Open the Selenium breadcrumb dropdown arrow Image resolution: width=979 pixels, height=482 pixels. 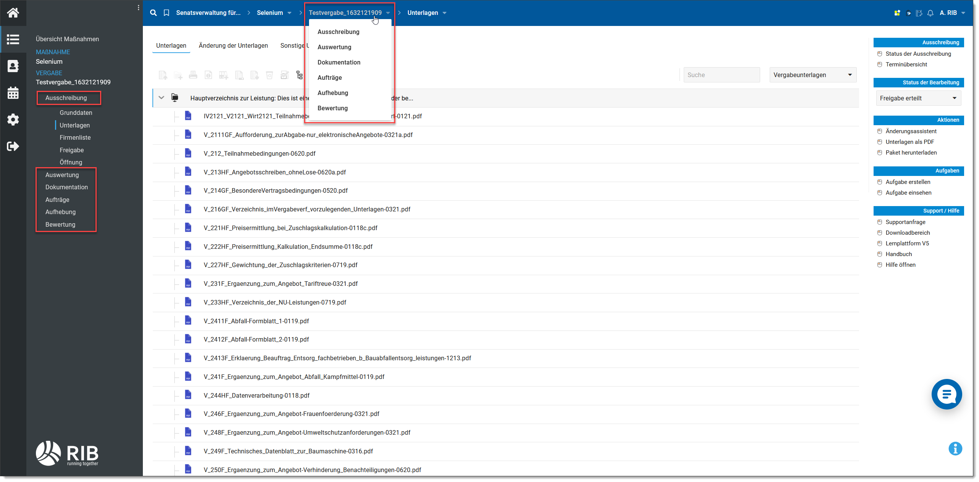coord(290,13)
